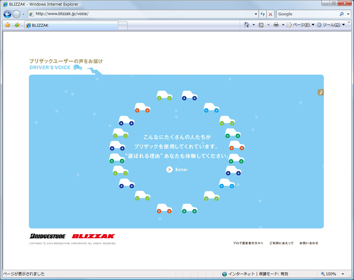Expand the Print options dropdown arrow
This screenshot has height=280, width=354.
tap(283, 25)
